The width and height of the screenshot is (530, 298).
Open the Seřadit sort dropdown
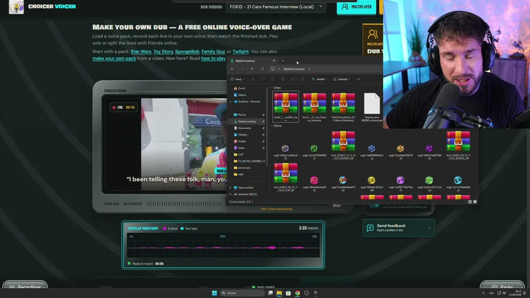point(319,79)
